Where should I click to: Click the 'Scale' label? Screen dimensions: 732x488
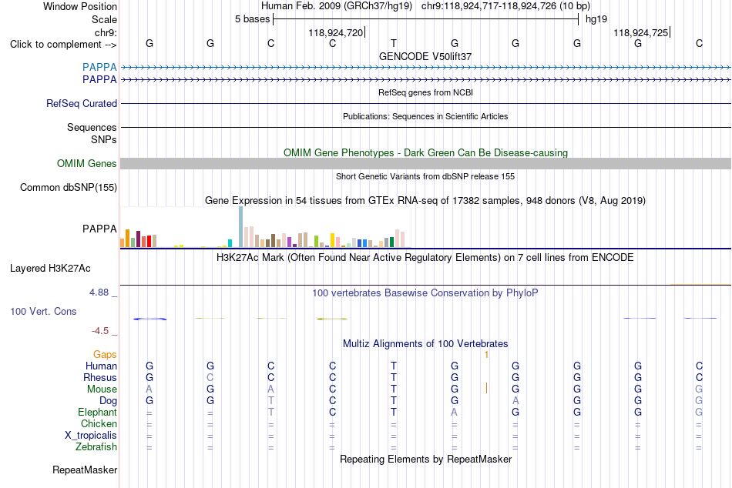[104, 19]
